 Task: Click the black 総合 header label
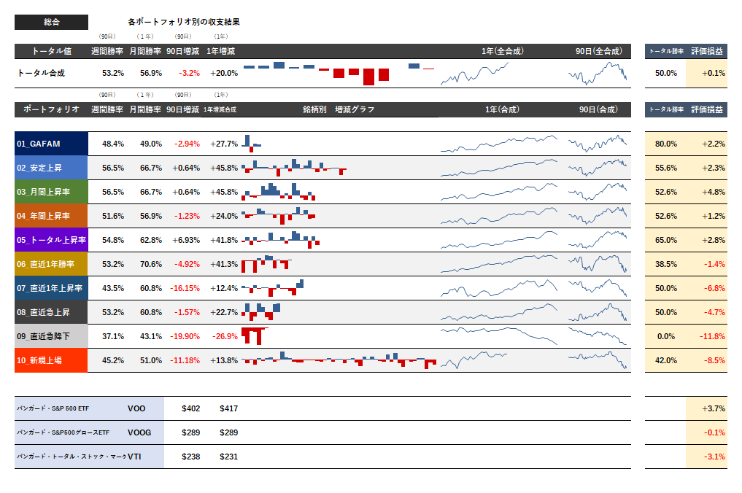[x=51, y=22]
